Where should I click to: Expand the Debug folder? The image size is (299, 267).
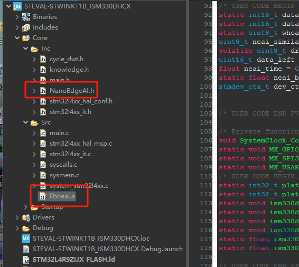pos(17,228)
